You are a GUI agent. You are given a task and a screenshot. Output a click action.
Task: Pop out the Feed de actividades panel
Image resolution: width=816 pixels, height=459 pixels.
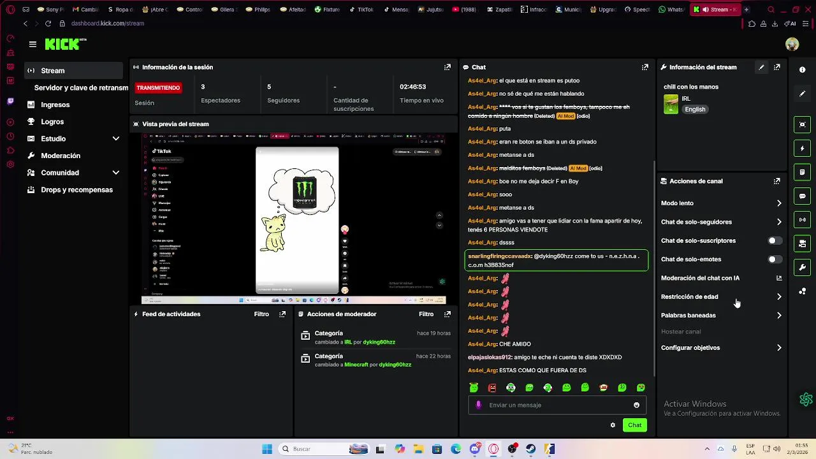pos(282,314)
